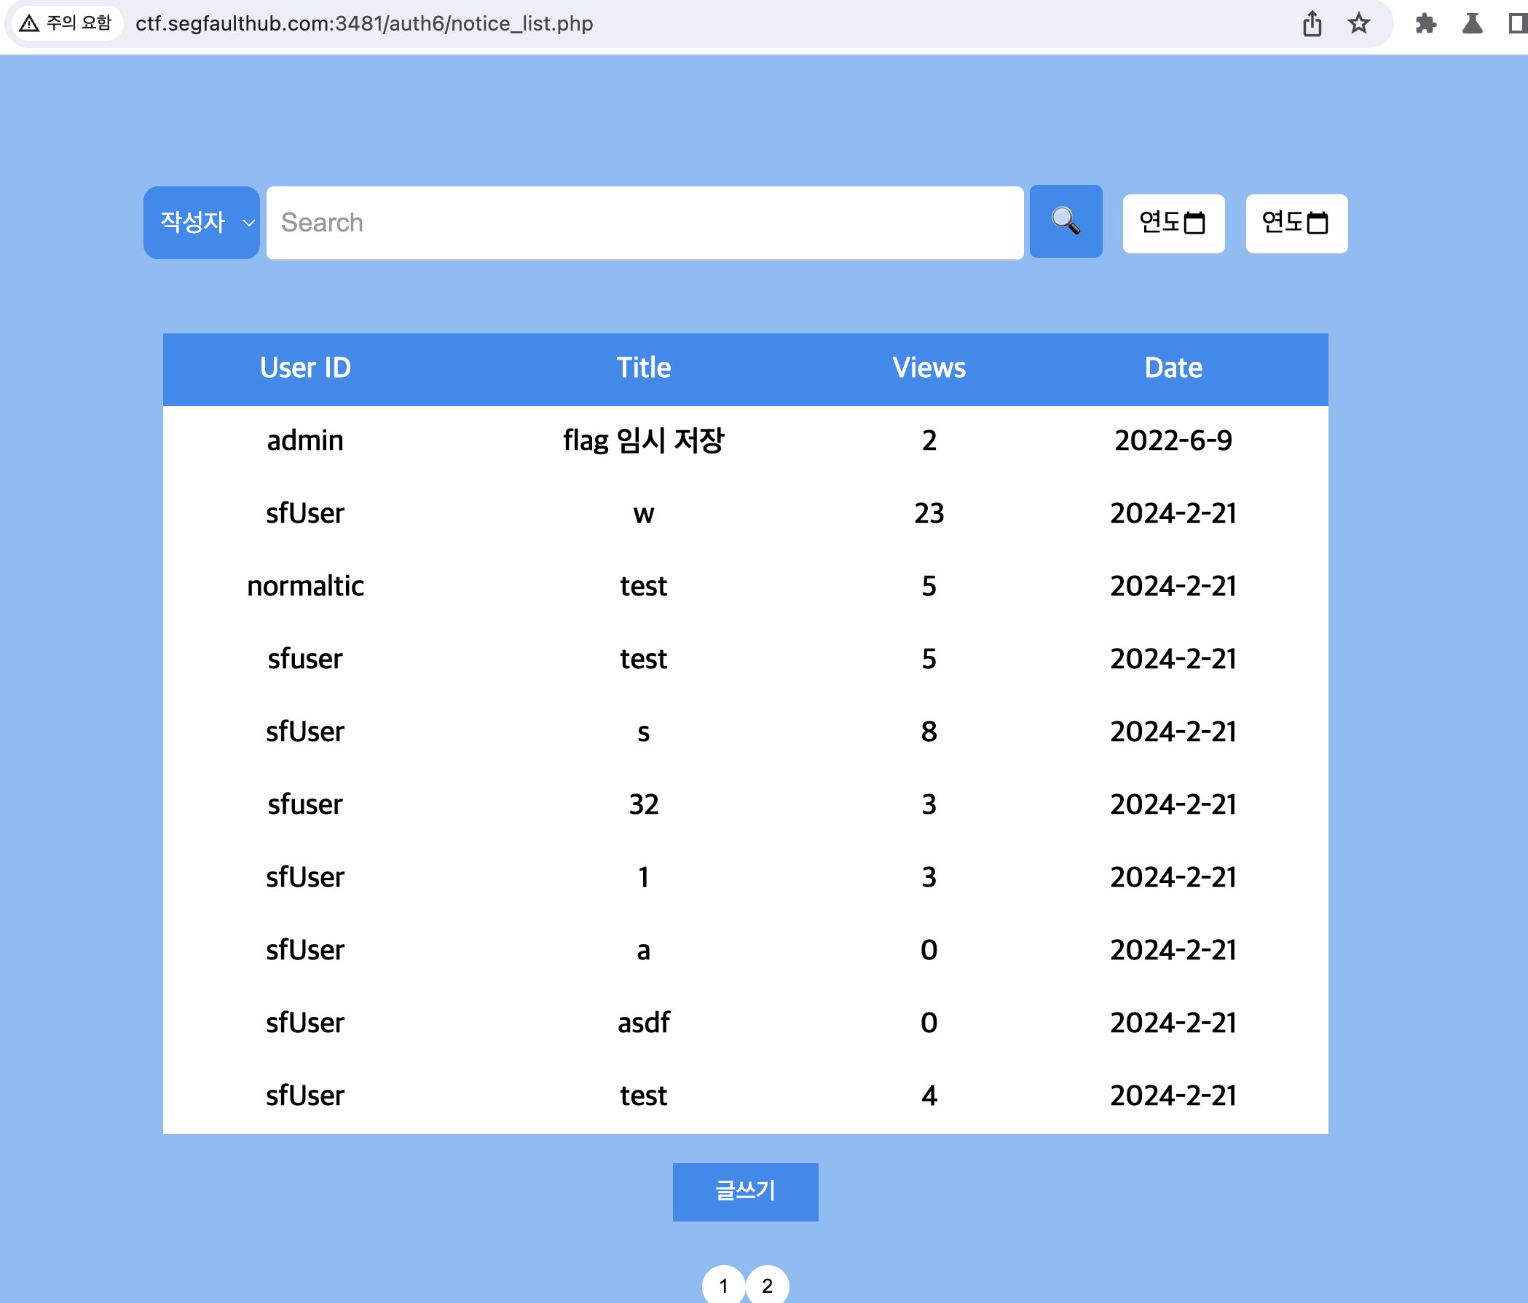Image resolution: width=1528 pixels, height=1303 pixels.
Task: Go to page 1 of results
Action: (x=722, y=1286)
